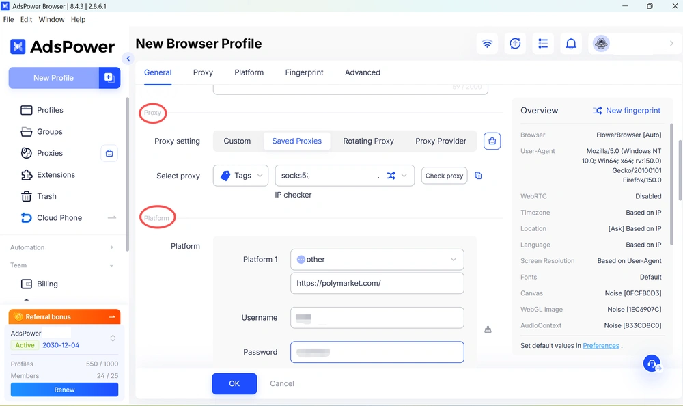The width and height of the screenshot is (683, 406).
Task: Click the OK button
Action: tap(234, 383)
